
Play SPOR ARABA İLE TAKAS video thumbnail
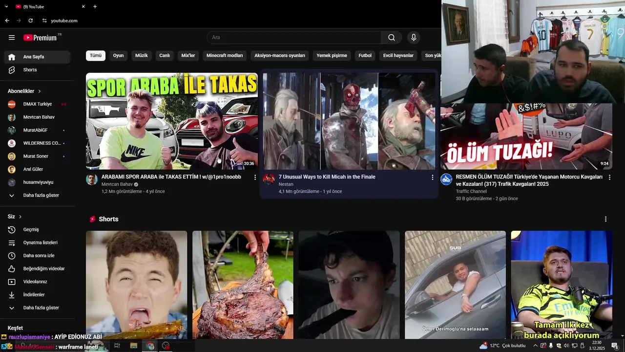pos(172,121)
